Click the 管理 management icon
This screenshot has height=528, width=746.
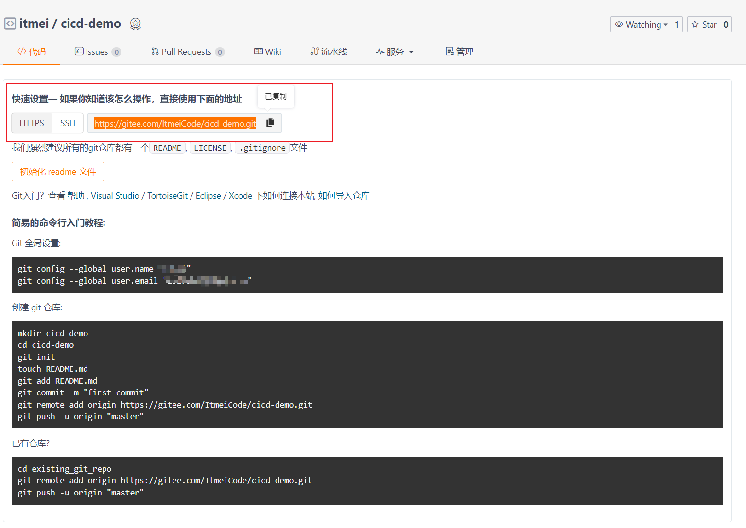[x=449, y=51]
